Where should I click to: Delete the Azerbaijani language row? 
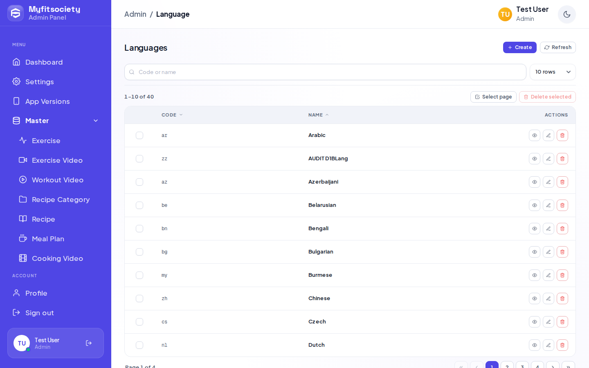(x=562, y=182)
